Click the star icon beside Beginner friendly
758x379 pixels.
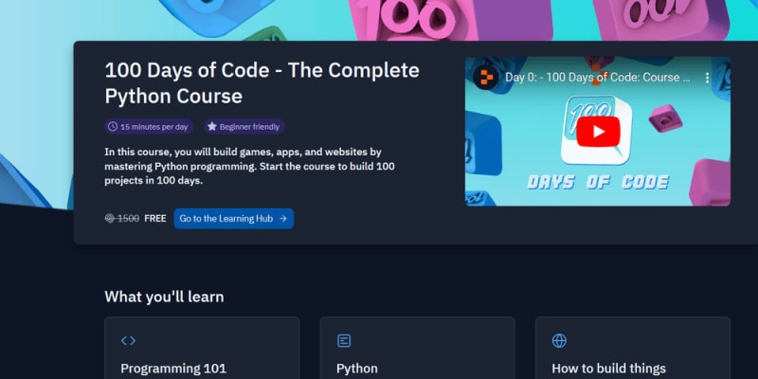point(211,126)
